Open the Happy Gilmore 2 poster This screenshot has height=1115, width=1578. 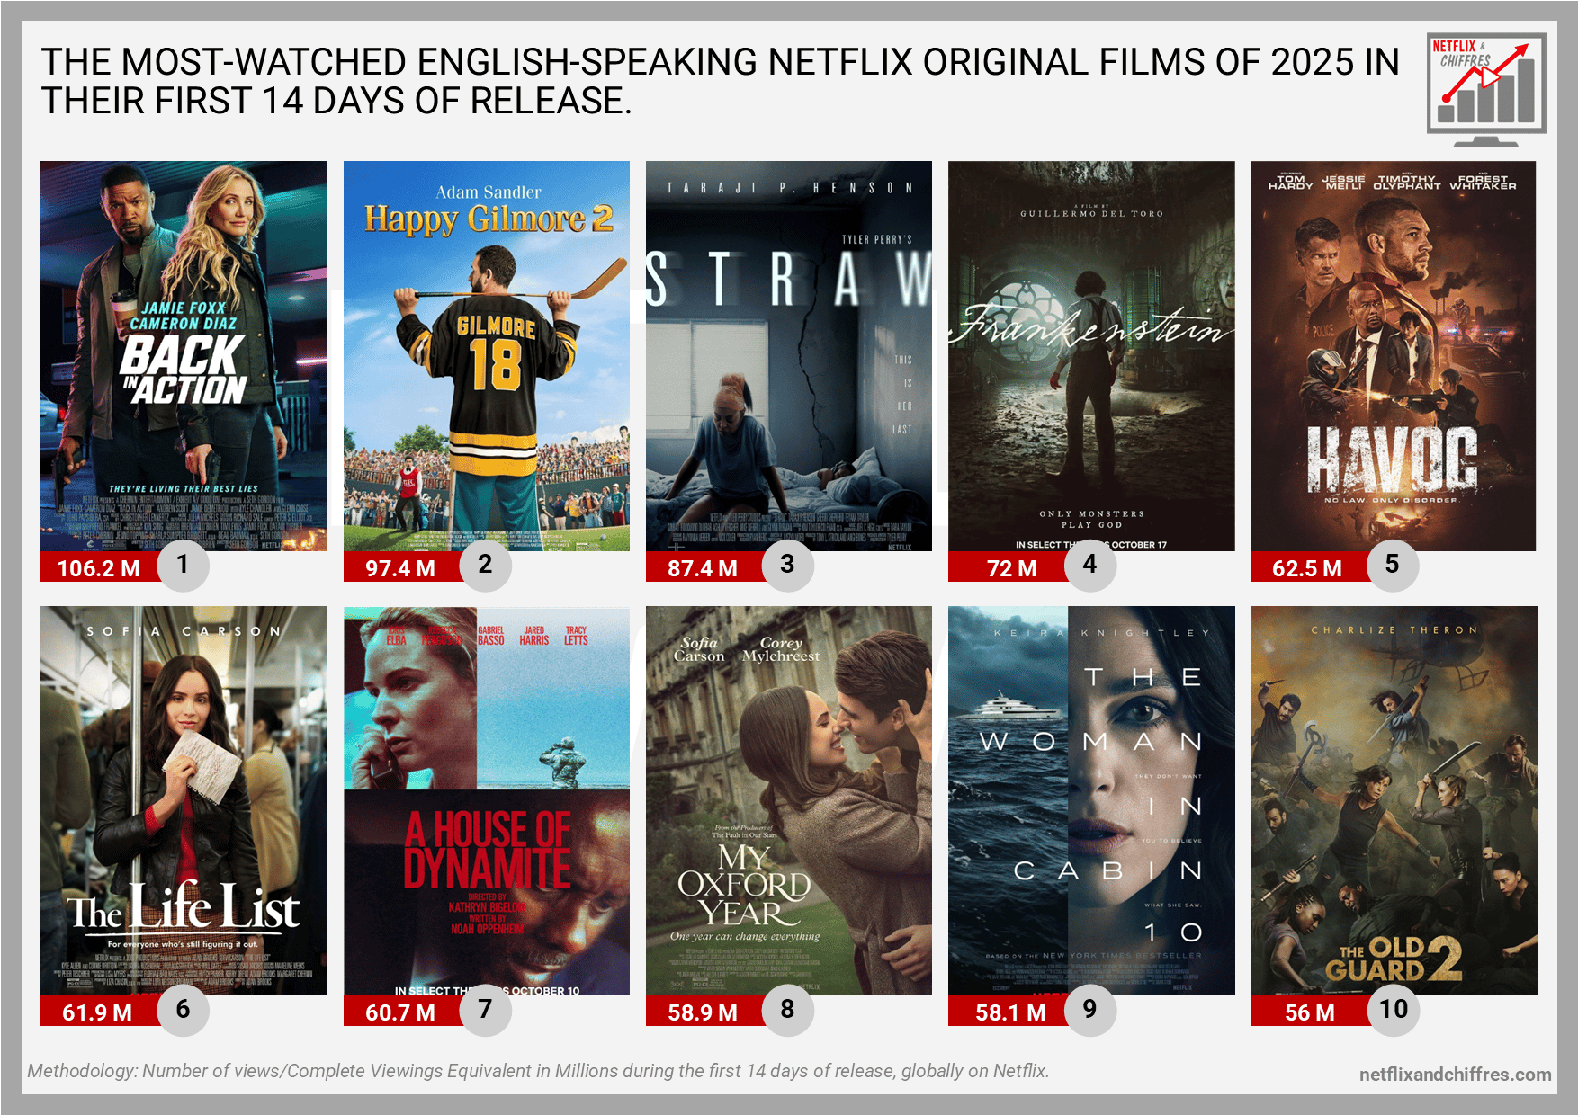coord(487,356)
